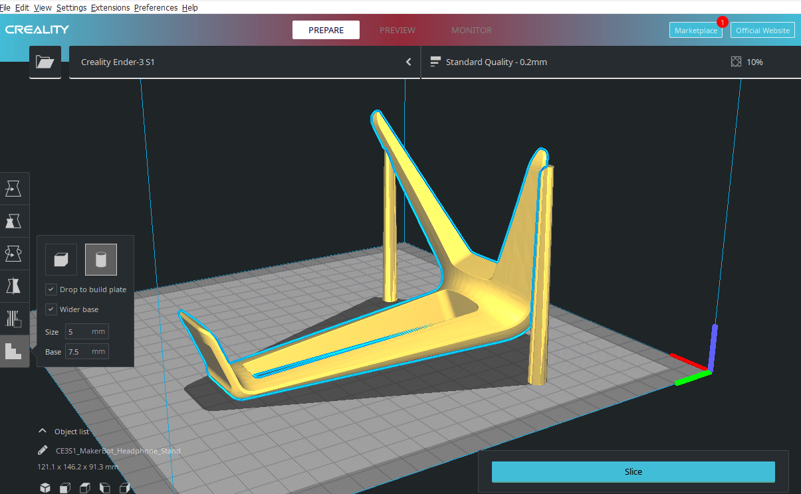The height and width of the screenshot is (494, 801).
Task: Uncheck Drop to build plate
Action: 51,289
